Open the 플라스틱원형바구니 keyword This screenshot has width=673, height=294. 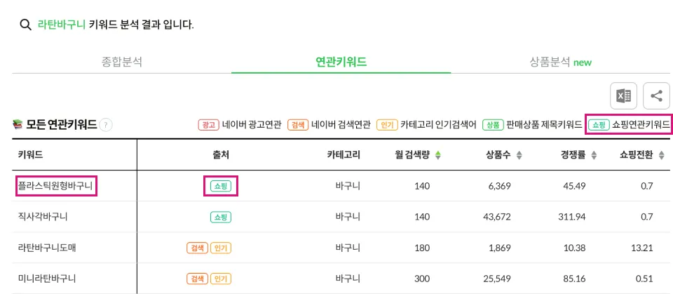click(x=55, y=186)
